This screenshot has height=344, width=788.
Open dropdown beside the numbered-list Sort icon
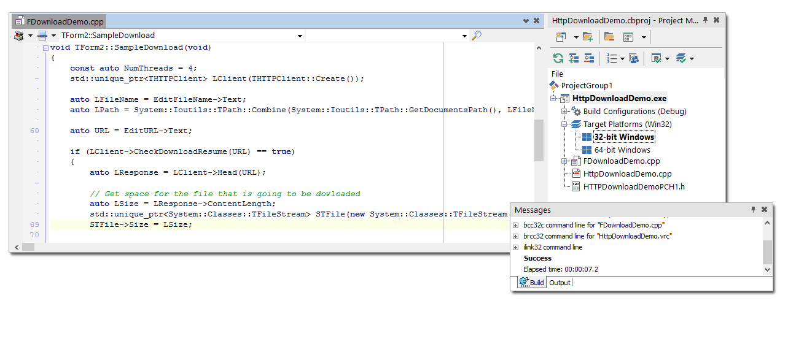pyautogui.click(x=622, y=59)
